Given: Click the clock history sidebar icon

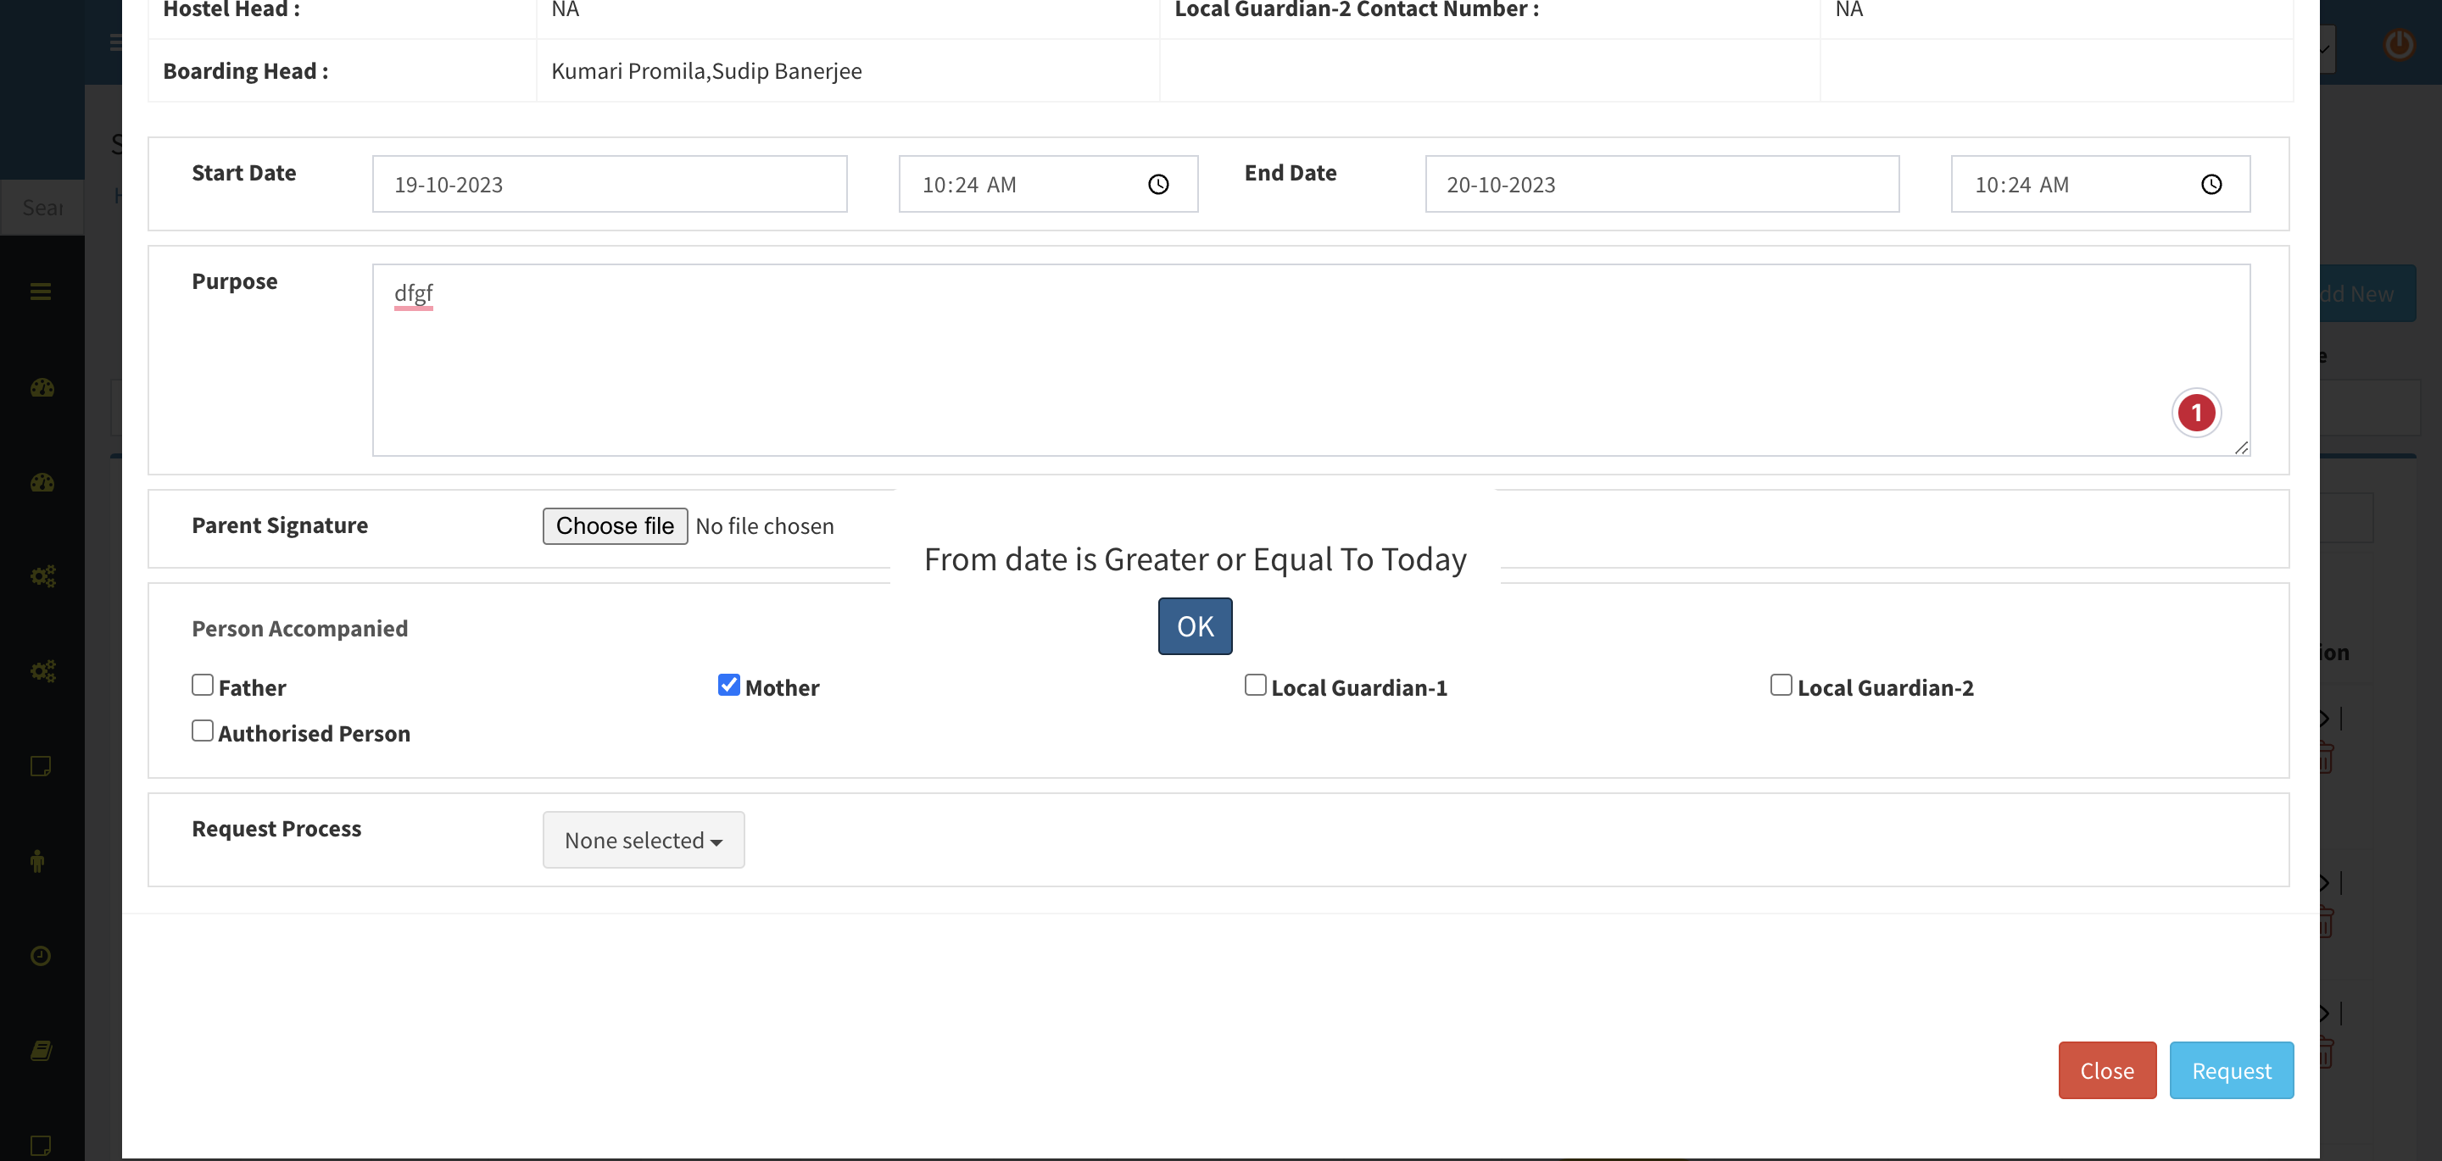Looking at the screenshot, I should tap(41, 955).
